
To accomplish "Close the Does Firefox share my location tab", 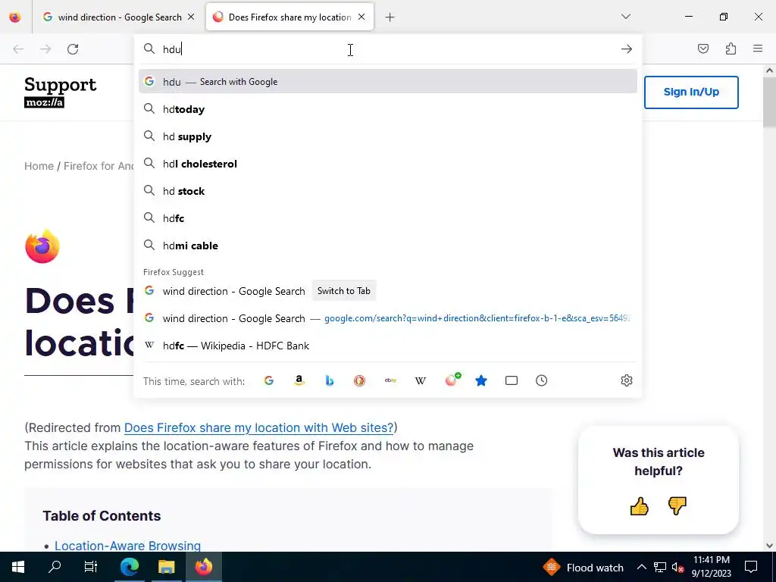I will coord(361,17).
